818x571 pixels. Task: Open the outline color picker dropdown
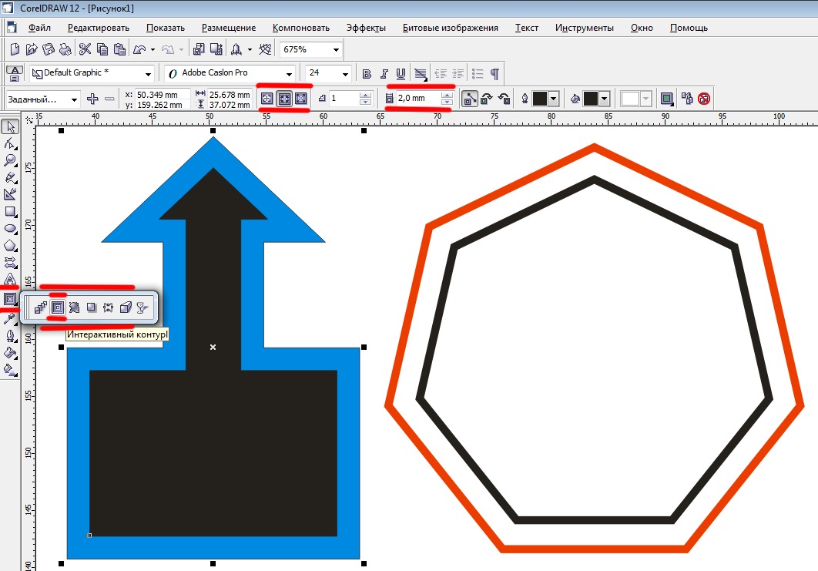pyautogui.click(x=554, y=98)
